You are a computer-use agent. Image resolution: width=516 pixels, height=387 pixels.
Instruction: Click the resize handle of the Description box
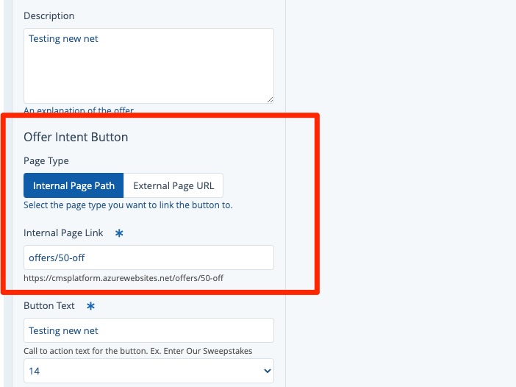pos(270,99)
